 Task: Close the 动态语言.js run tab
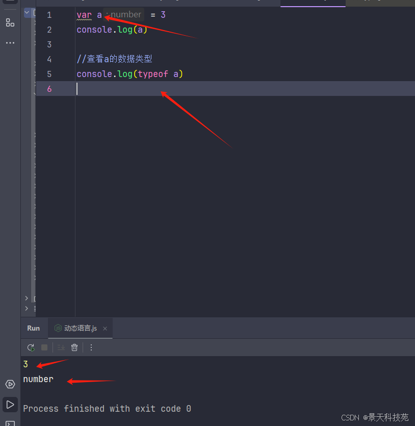pyautogui.click(x=105, y=329)
